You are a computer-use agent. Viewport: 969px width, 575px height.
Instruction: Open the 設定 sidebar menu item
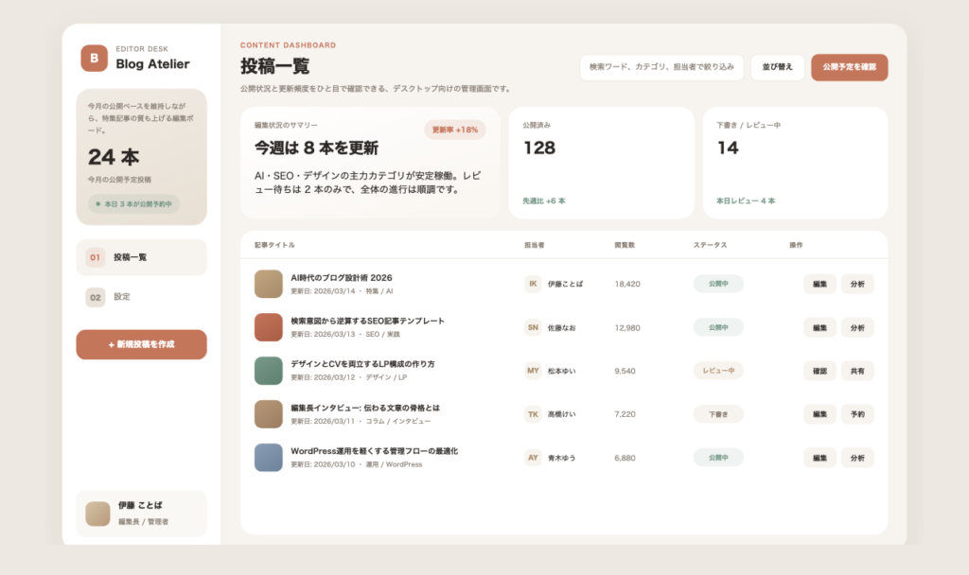point(141,297)
